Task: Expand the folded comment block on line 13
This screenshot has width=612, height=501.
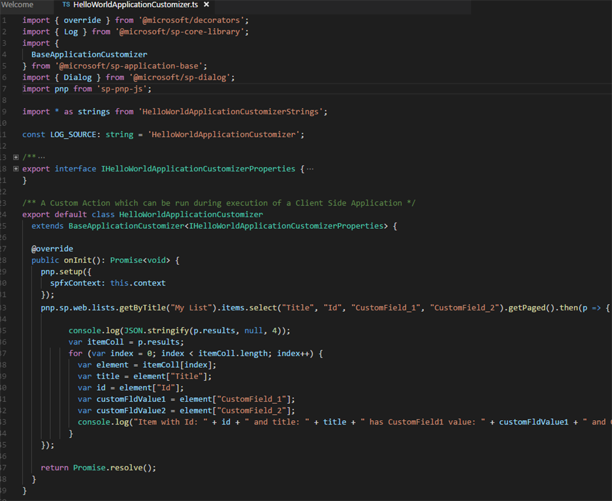Action: tap(16, 157)
